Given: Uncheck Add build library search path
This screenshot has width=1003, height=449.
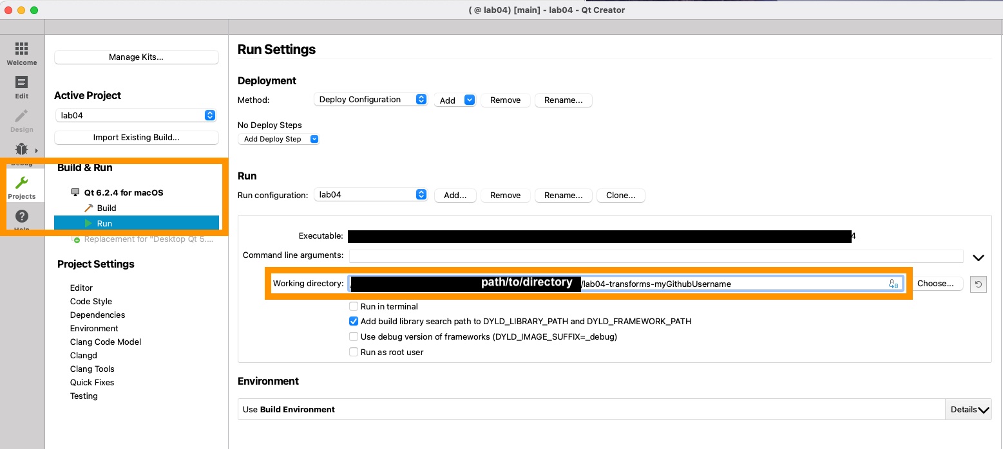Looking at the screenshot, I should click(x=354, y=321).
